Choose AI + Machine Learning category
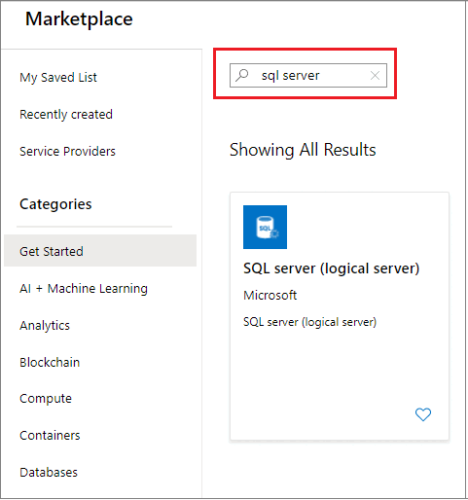The height and width of the screenshot is (500, 468). (x=84, y=288)
